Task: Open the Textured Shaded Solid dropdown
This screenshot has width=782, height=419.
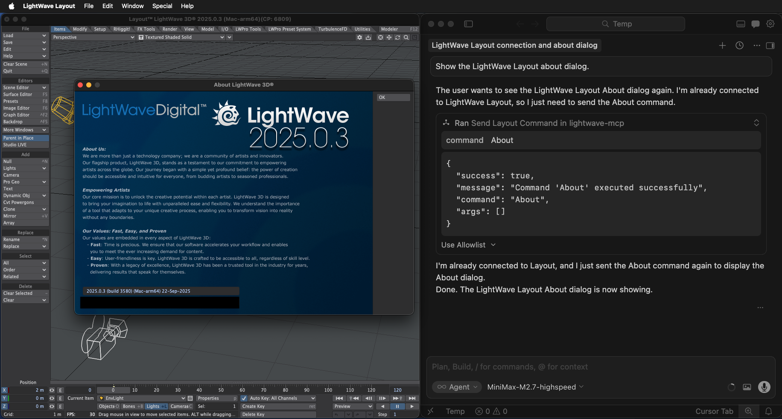Action: pyautogui.click(x=181, y=37)
